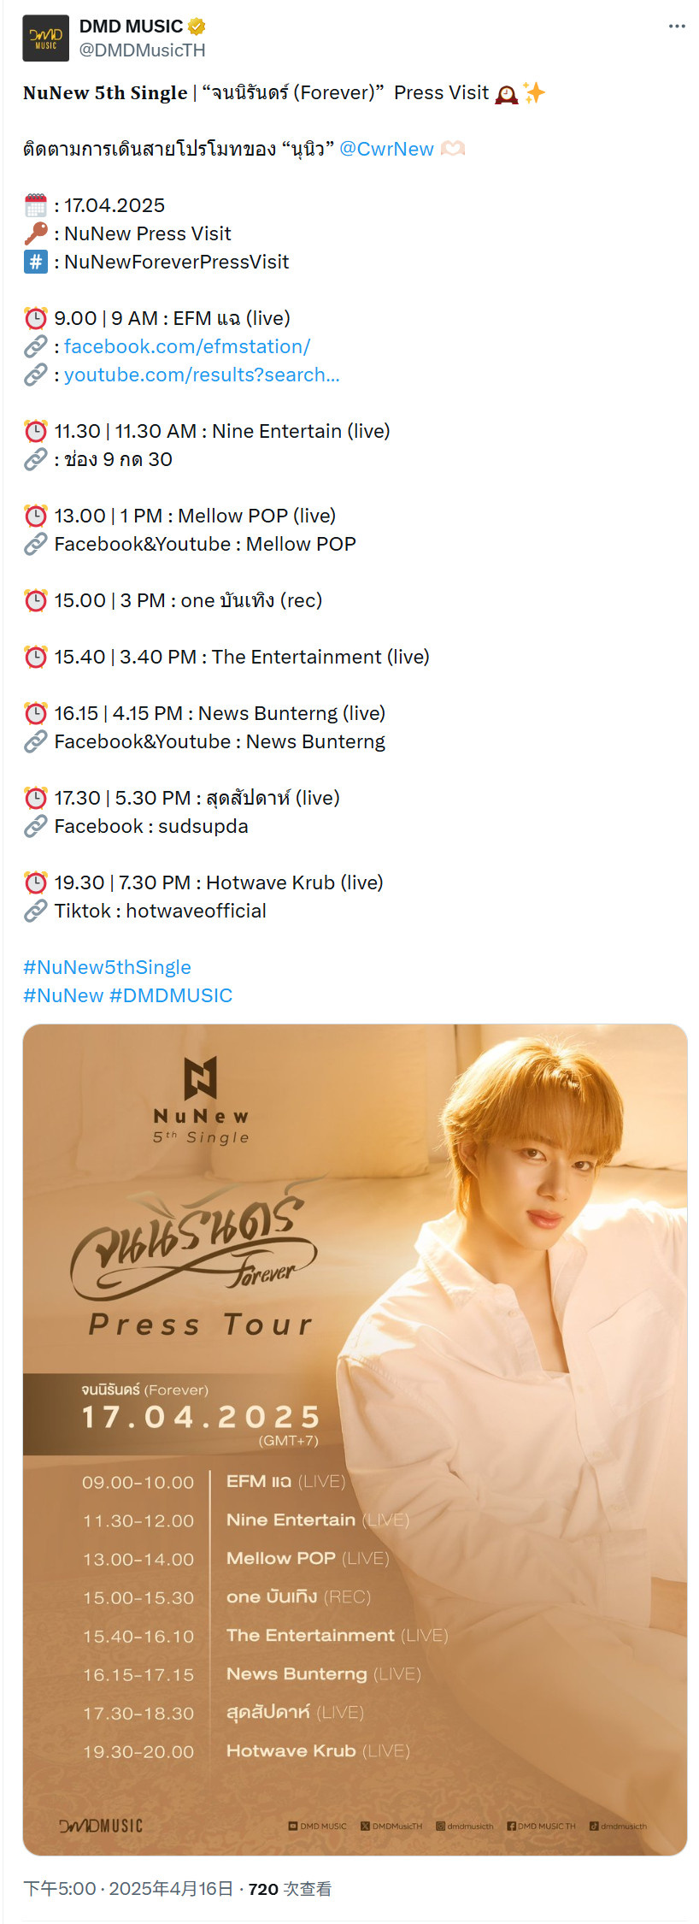Image resolution: width=699 pixels, height=1924 pixels.
Task: Click the #DMDMUSIC hashtag
Action: coord(171,995)
